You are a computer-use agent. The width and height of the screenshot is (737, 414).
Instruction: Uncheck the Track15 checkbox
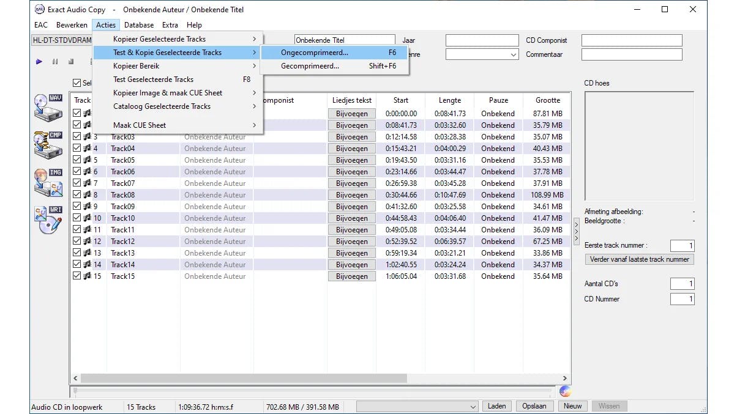tap(77, 276)
